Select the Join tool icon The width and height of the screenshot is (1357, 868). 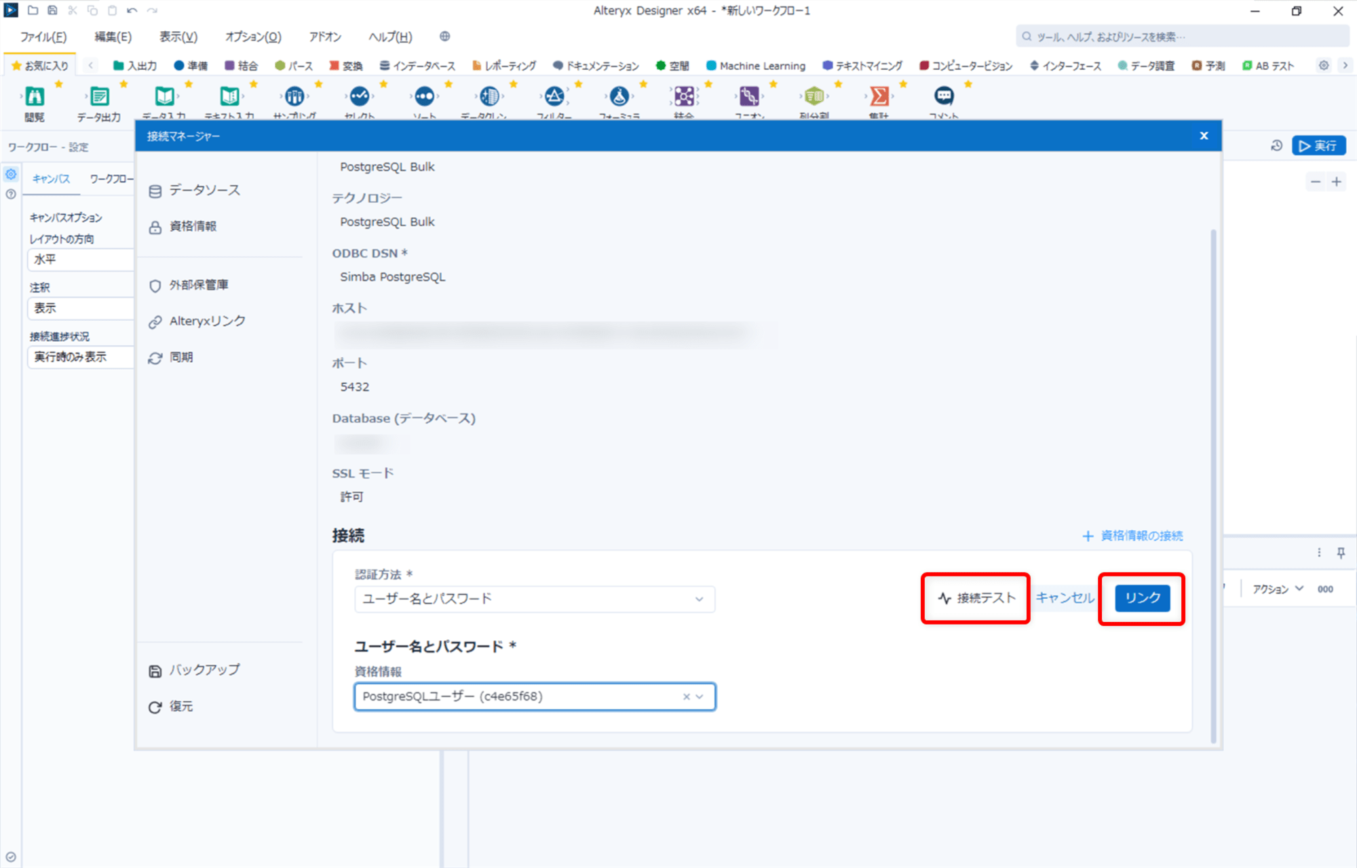click(684, 96)
